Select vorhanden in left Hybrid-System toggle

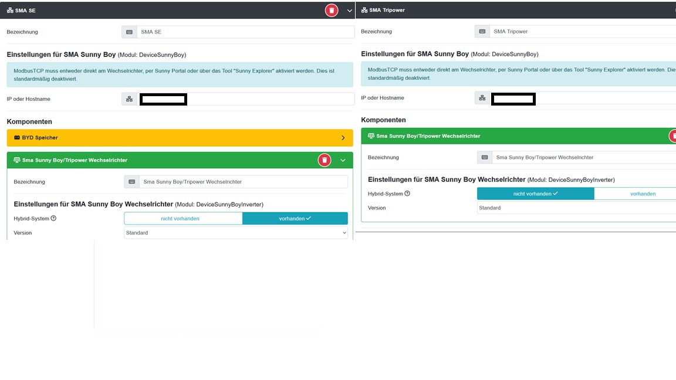295,219
